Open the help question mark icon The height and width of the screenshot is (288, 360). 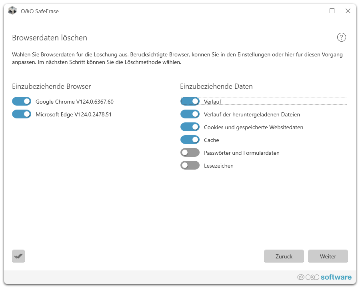point(342,37)
